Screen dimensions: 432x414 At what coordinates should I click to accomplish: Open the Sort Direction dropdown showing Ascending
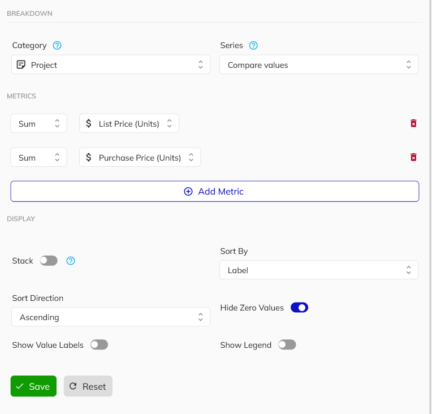pyautogui.click(x=111, y=317)
